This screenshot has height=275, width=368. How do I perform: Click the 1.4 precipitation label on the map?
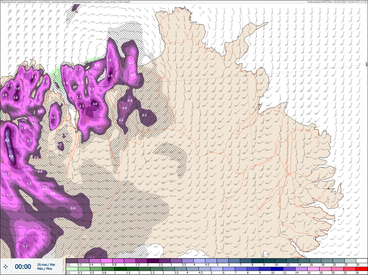[x=109, y=60]
